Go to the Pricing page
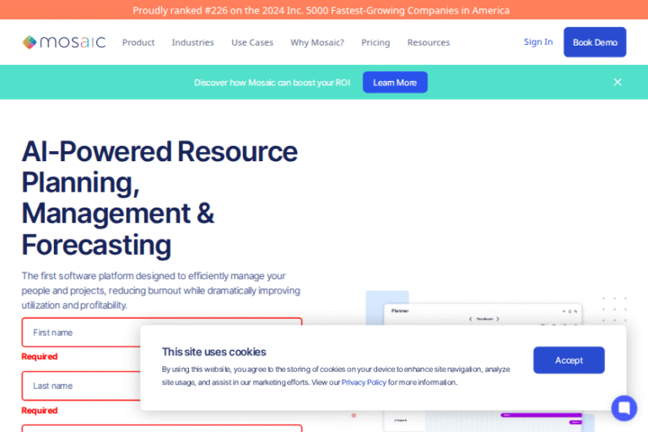 pyautogui.click(x=375, y=42)
